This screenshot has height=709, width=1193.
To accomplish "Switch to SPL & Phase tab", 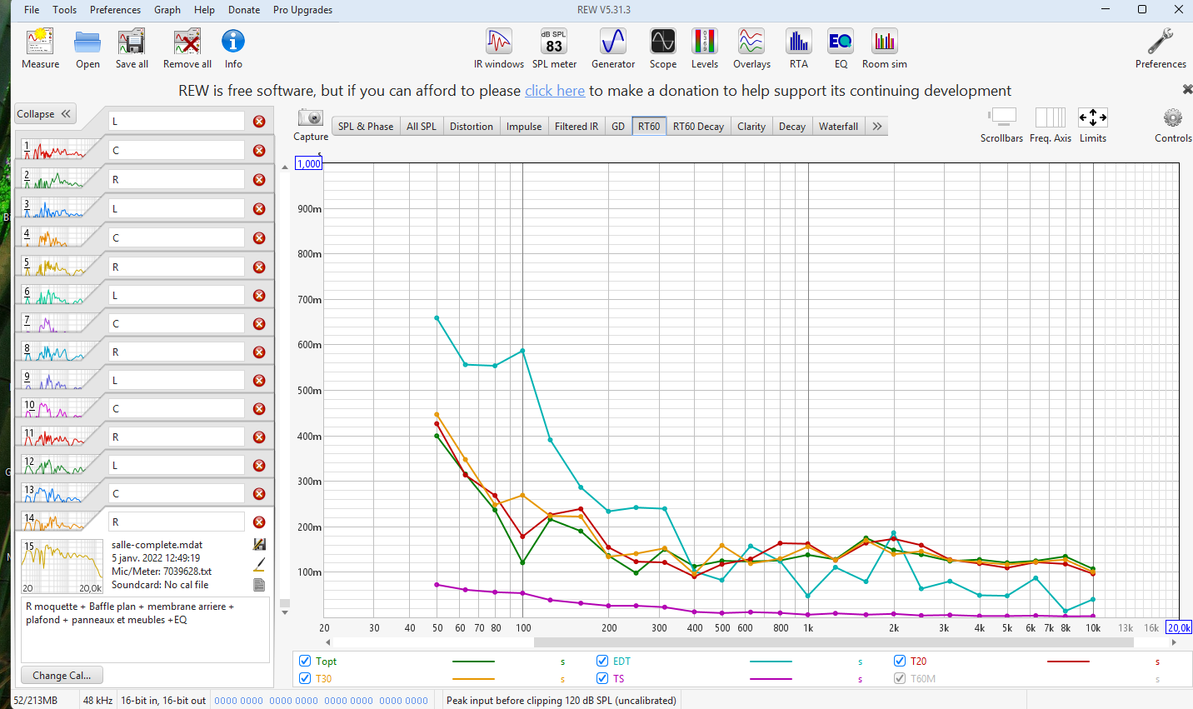I will [366, 127].
